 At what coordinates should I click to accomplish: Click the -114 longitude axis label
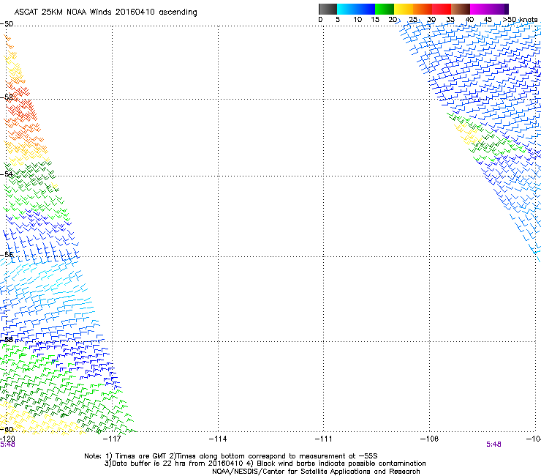click(x=218, y=439)
